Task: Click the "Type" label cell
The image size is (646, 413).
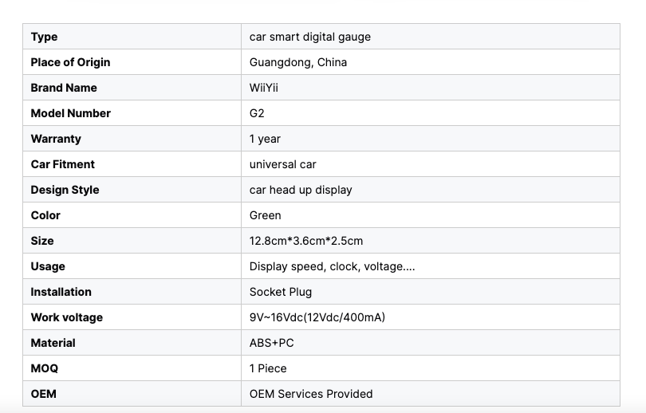Action: pos(45,37)
